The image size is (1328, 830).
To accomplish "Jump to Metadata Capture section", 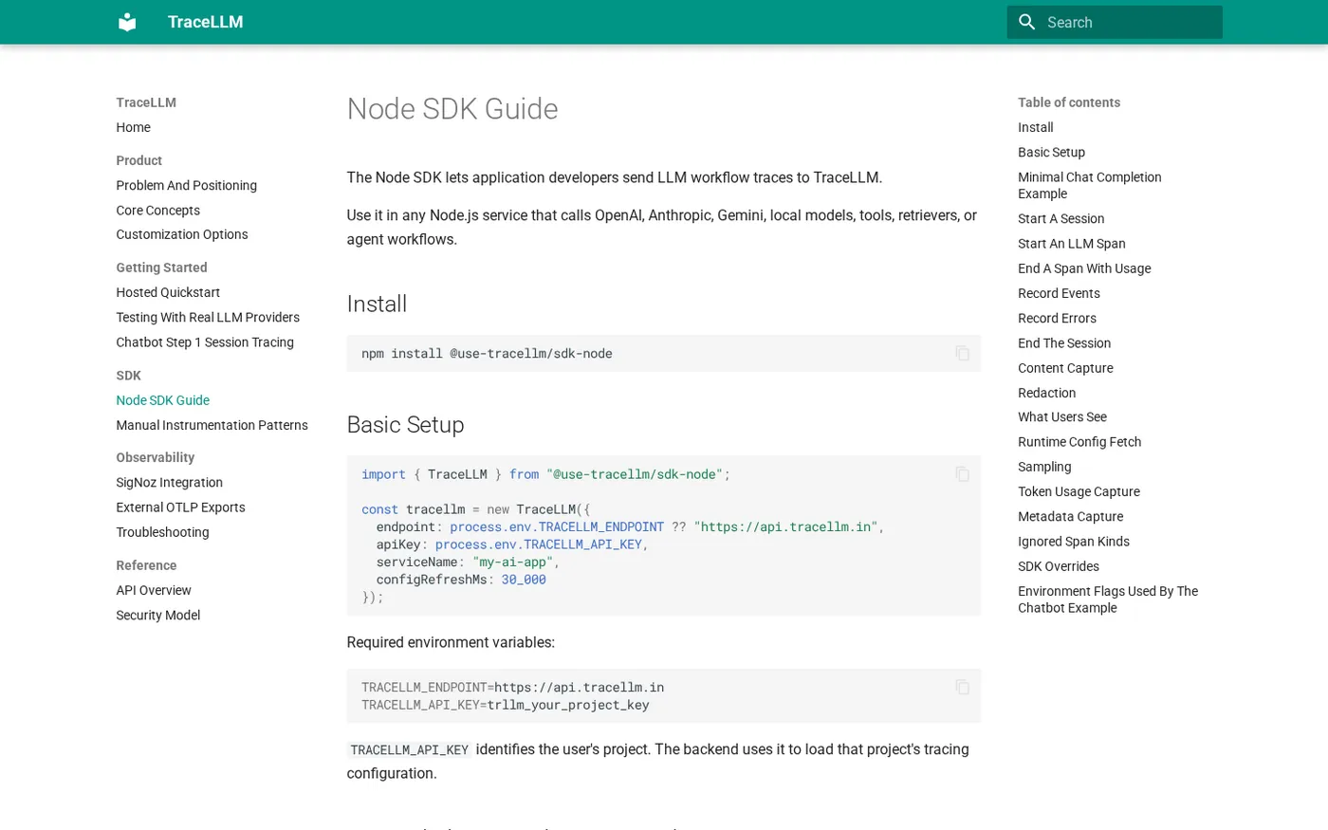I will 1070,516.
